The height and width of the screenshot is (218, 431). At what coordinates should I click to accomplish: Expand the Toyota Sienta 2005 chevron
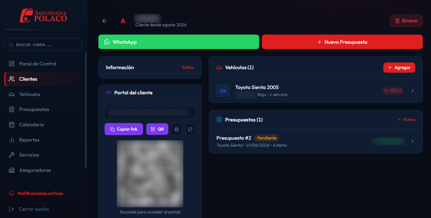pos(413,91)
